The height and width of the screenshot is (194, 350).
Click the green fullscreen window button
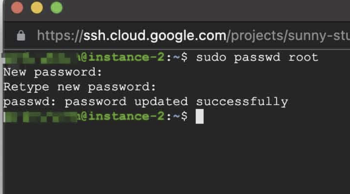click(57, 8)
